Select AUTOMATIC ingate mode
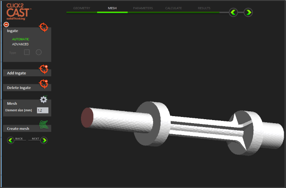The width and height of the screenshot is (286, 188). pyautogui.click(x=21, y=39)
